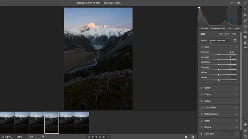Set rating with the fifth star
The image size is (248, 139).
[103, 137]
